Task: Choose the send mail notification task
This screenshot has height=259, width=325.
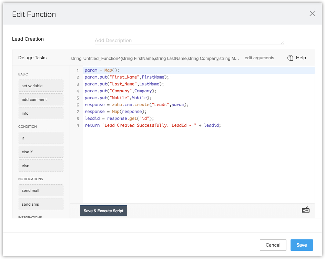Action: point(41,190)
